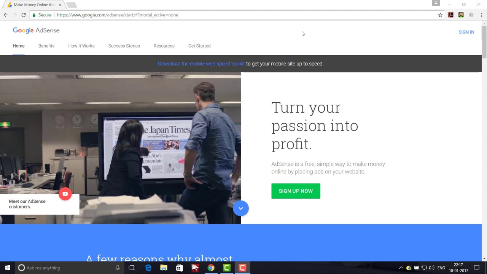This screenshot has height=274, width=487.
Task: Open the mobile web speed toolkit link
Action: tap(201, 64)
